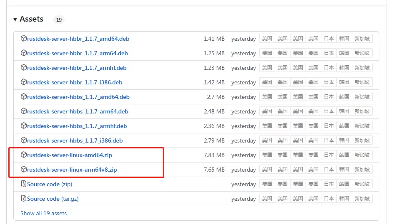Click 韩国 mirror for Source code (tar.gz)
The width and height of the screenshot is (406, 224).
(344, 199)
